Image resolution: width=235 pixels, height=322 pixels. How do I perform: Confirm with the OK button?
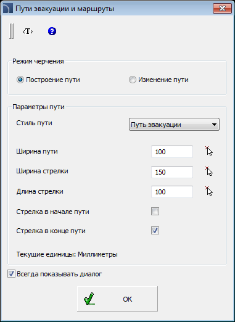point(117,299)
